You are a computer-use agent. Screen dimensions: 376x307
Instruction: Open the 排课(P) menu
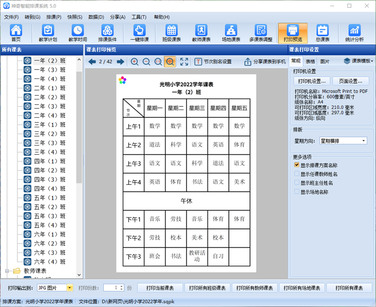coord(54,17)
